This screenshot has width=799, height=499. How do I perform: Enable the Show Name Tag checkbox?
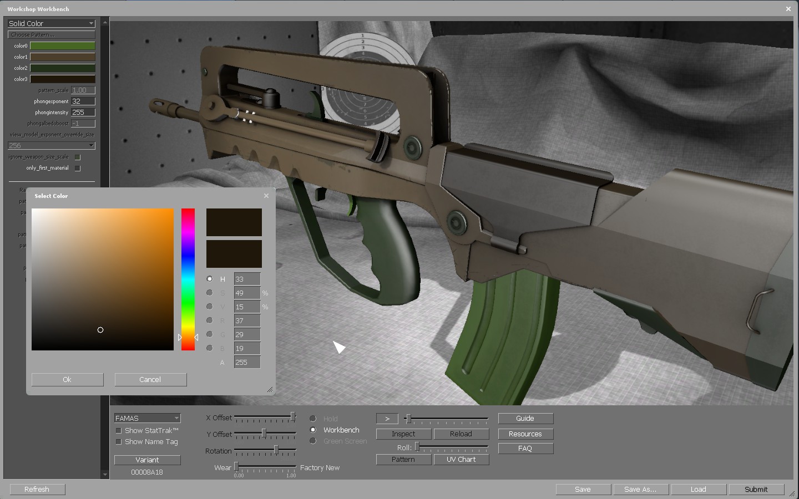pyautogui.click(x=118, y=442)
